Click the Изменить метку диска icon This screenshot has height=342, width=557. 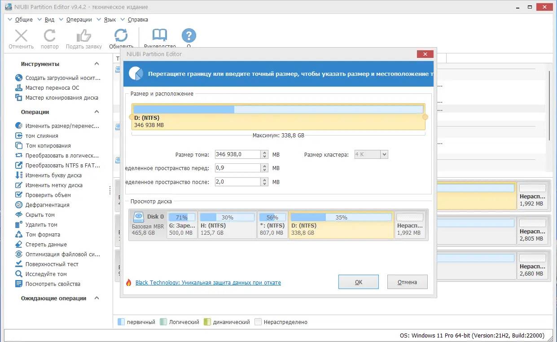click(x=19, y=185)
